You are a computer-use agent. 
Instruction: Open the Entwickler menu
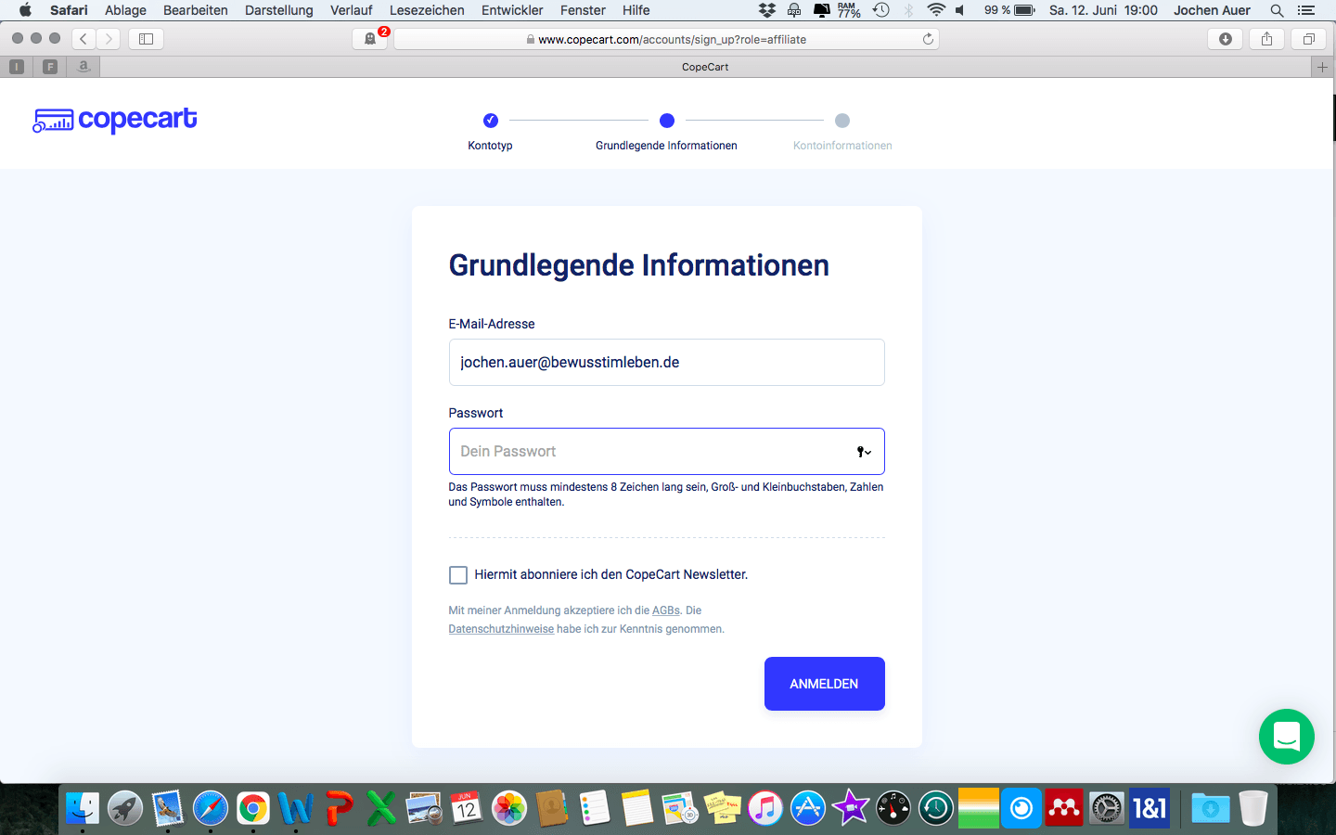coord(512,10)
